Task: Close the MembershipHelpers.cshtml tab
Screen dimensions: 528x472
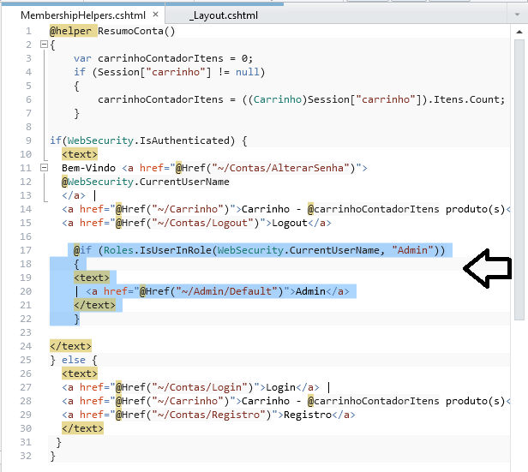Action: 155,15
